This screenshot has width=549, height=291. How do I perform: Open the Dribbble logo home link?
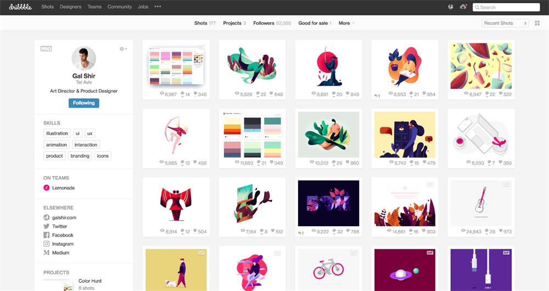click(20, 7)
